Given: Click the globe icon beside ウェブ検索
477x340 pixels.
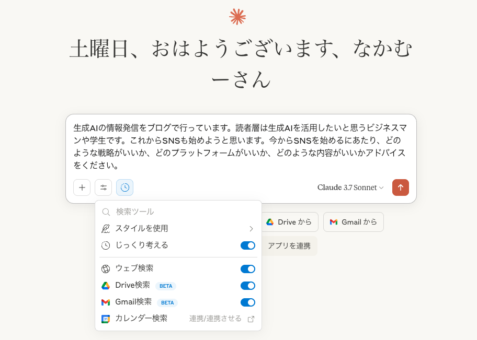Looking at the screenshot, I should coord(106,269).
